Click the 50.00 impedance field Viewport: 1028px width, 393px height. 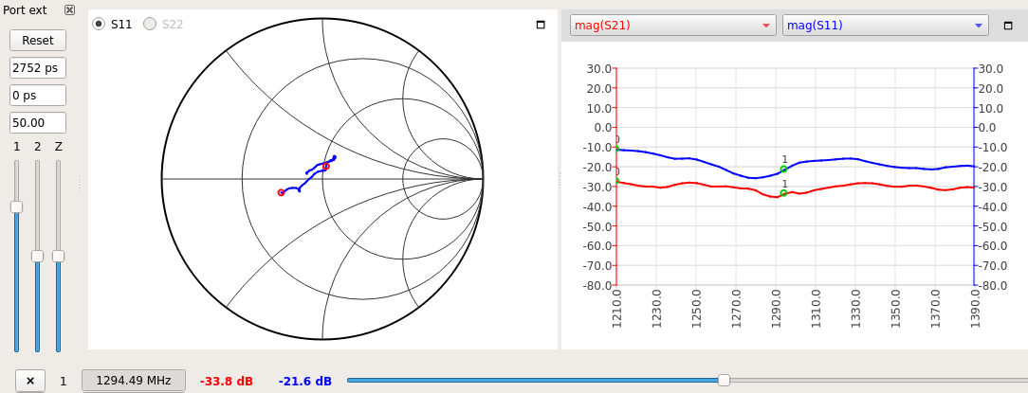click(x=38, y=122)
